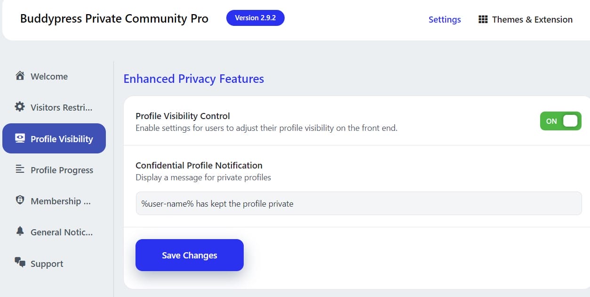
Task: Click the grid icon beside Themes & Extension
Action: (x=483, y=19)
